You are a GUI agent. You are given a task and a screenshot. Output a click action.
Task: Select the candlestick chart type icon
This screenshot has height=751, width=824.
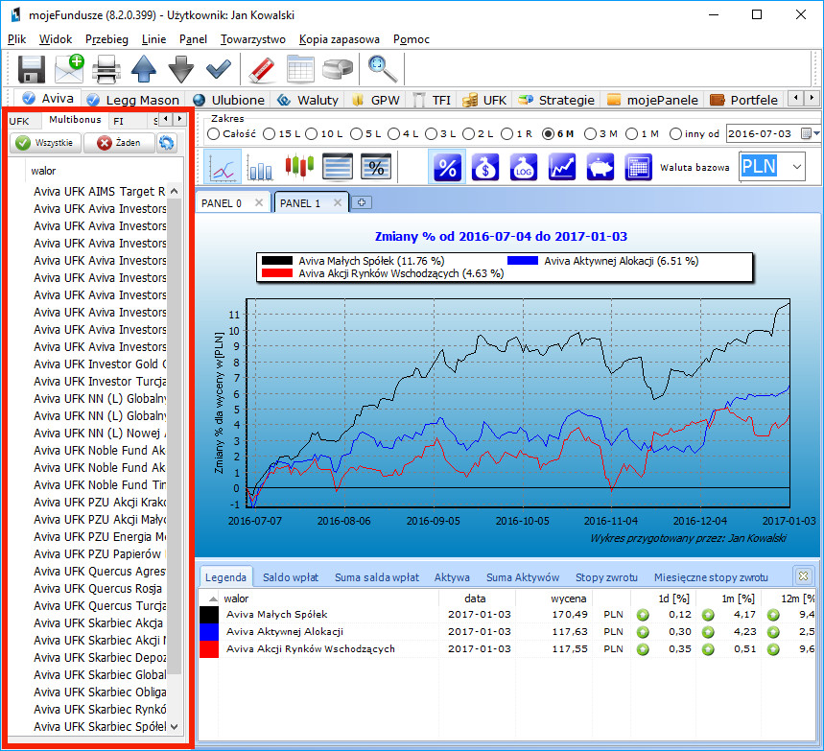coord(299,167)
